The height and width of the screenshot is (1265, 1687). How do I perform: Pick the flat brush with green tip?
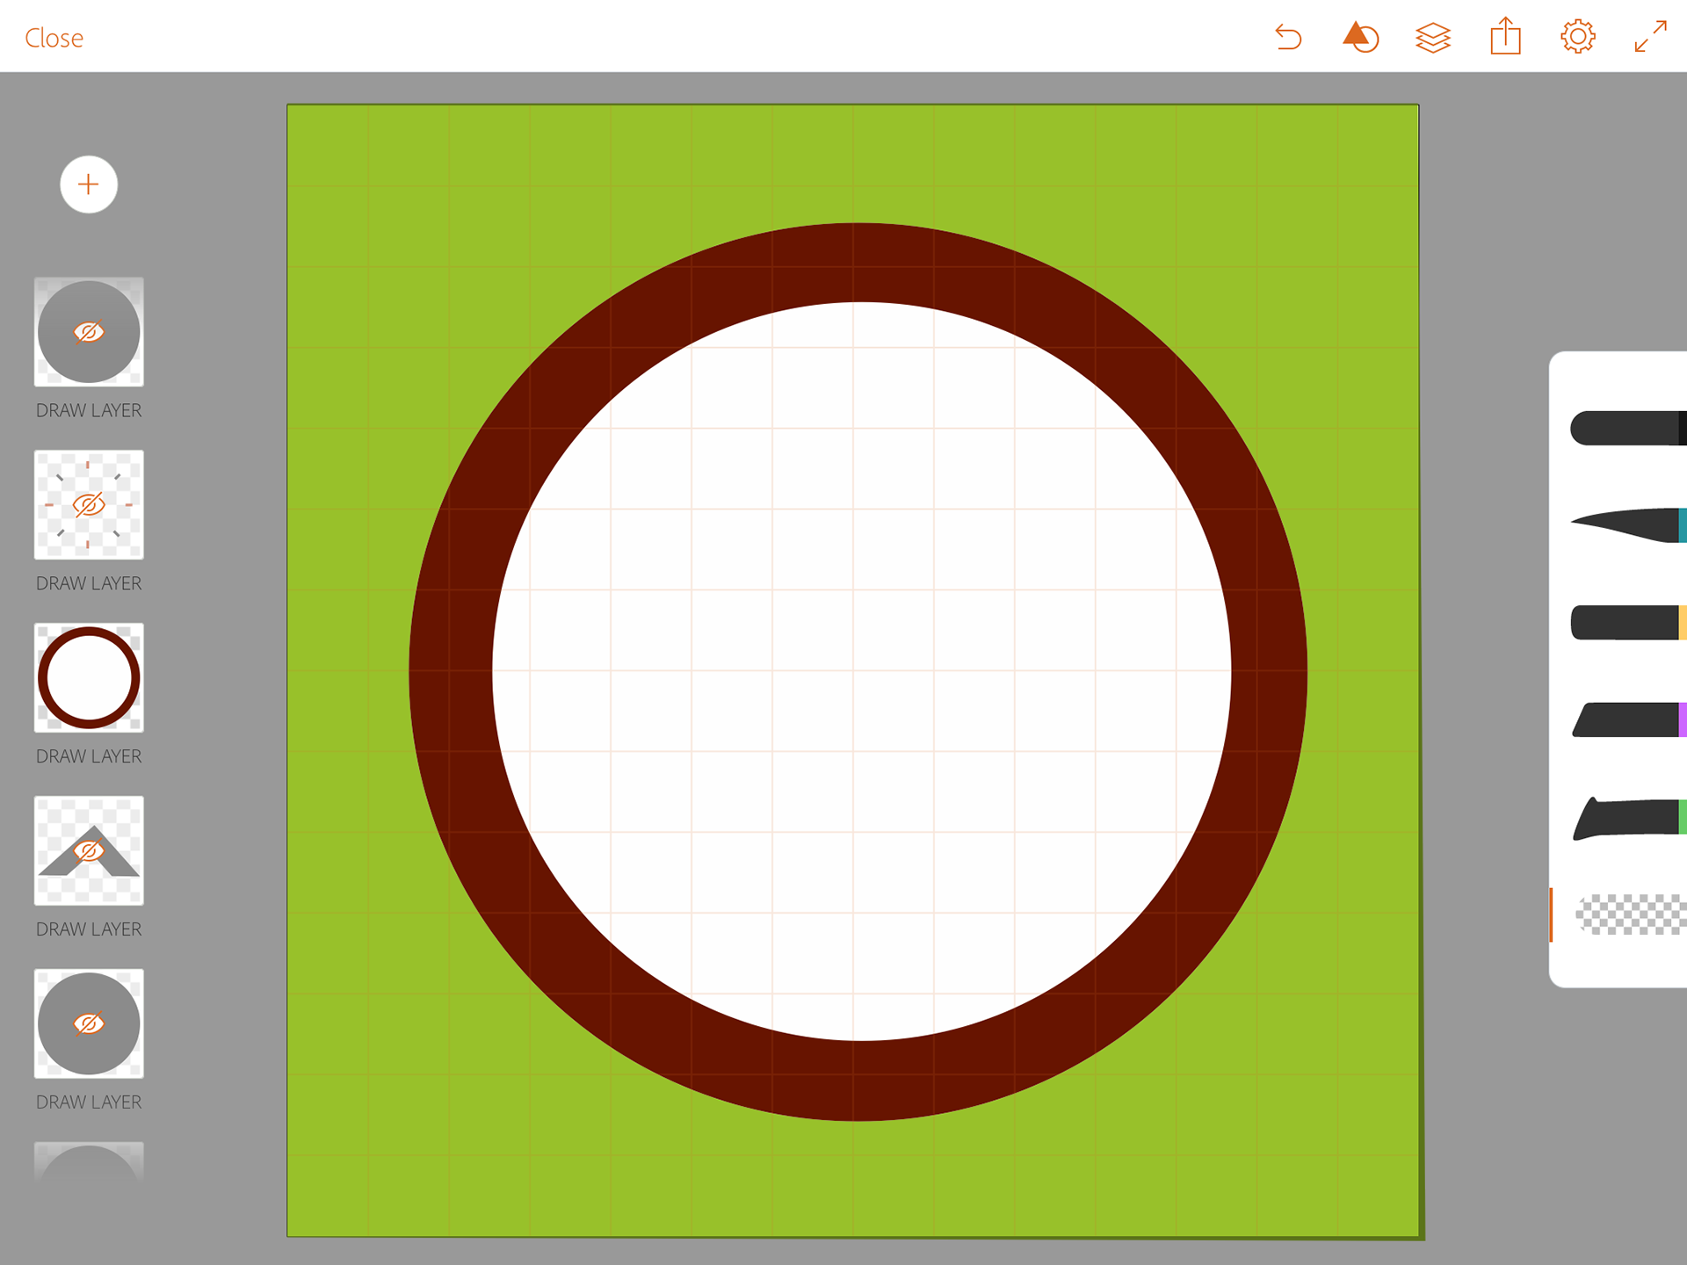click(1625, 818)
